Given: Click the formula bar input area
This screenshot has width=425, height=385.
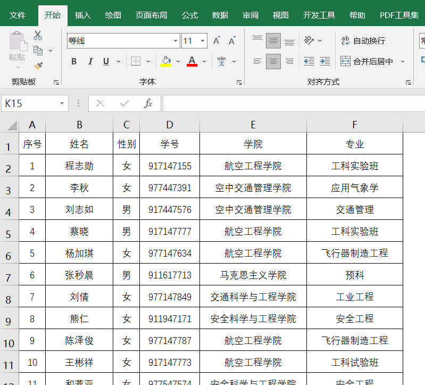Looking at the screenshot, I should tap(294, 103).
